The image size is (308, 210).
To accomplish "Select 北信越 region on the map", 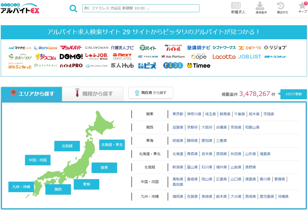I will point(67,146).
